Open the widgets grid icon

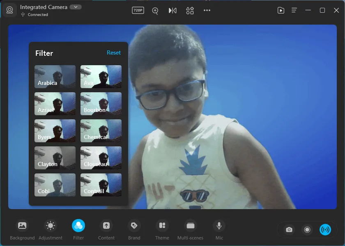pos(190,11)
